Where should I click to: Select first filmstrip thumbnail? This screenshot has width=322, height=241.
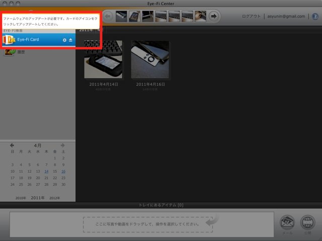click(121, 16)
